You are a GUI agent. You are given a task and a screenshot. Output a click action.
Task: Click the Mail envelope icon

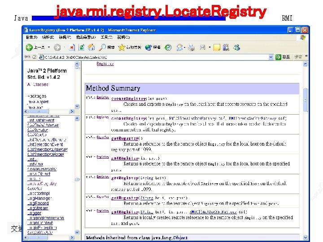tap(180, 48)
